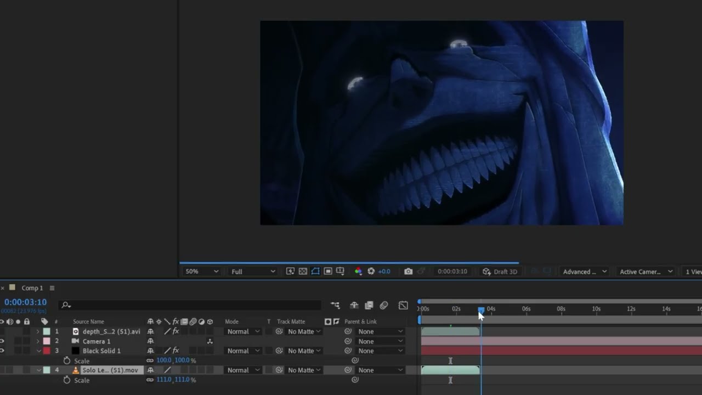Open the show channel and color management icon
702x395 pixels.
point(358,272)
